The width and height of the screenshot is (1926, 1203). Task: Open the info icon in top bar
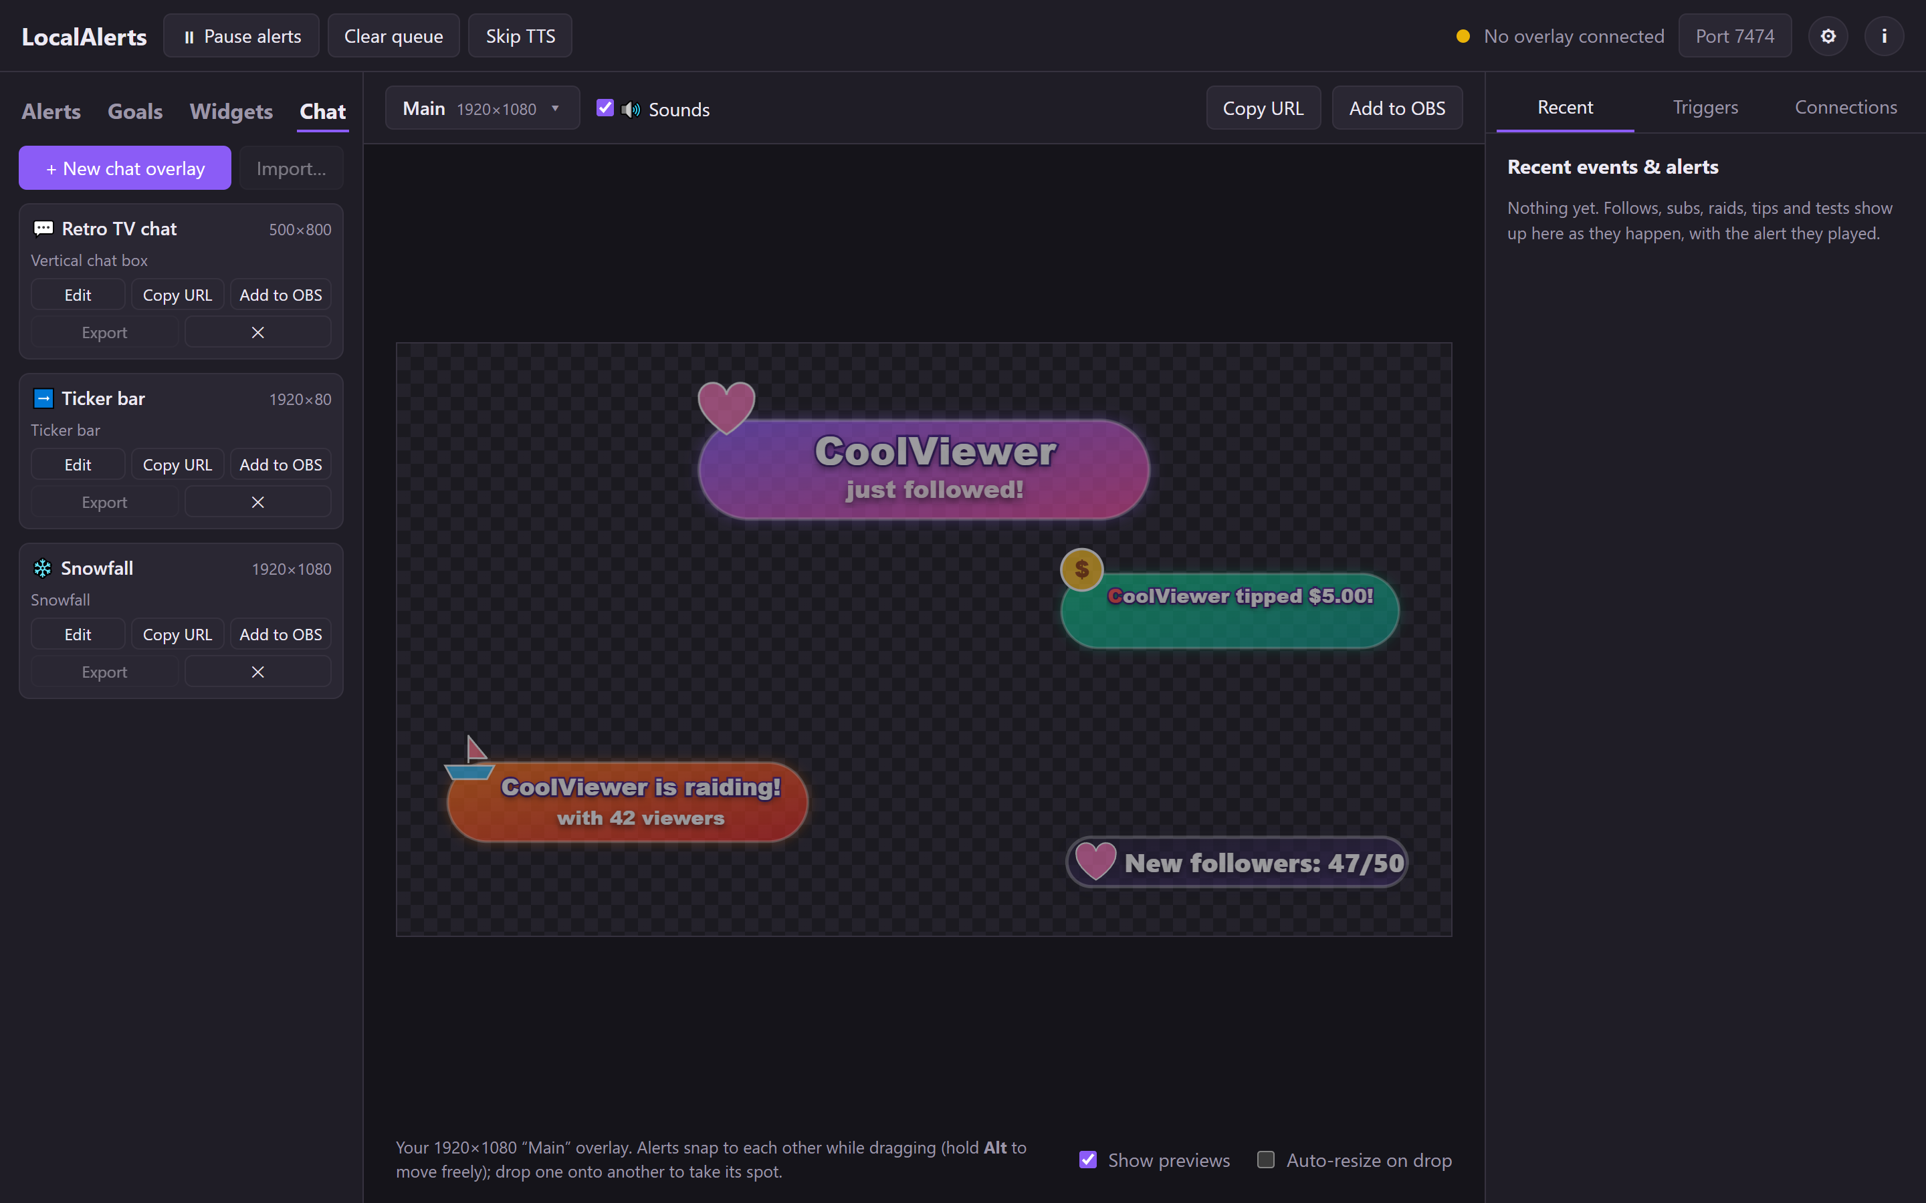[1884, 36]
